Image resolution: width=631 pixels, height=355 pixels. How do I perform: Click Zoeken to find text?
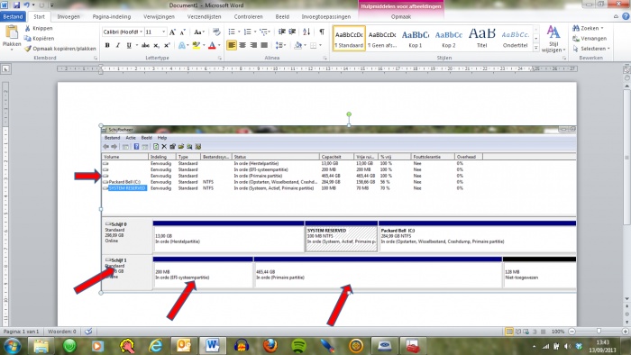(588, 28)
